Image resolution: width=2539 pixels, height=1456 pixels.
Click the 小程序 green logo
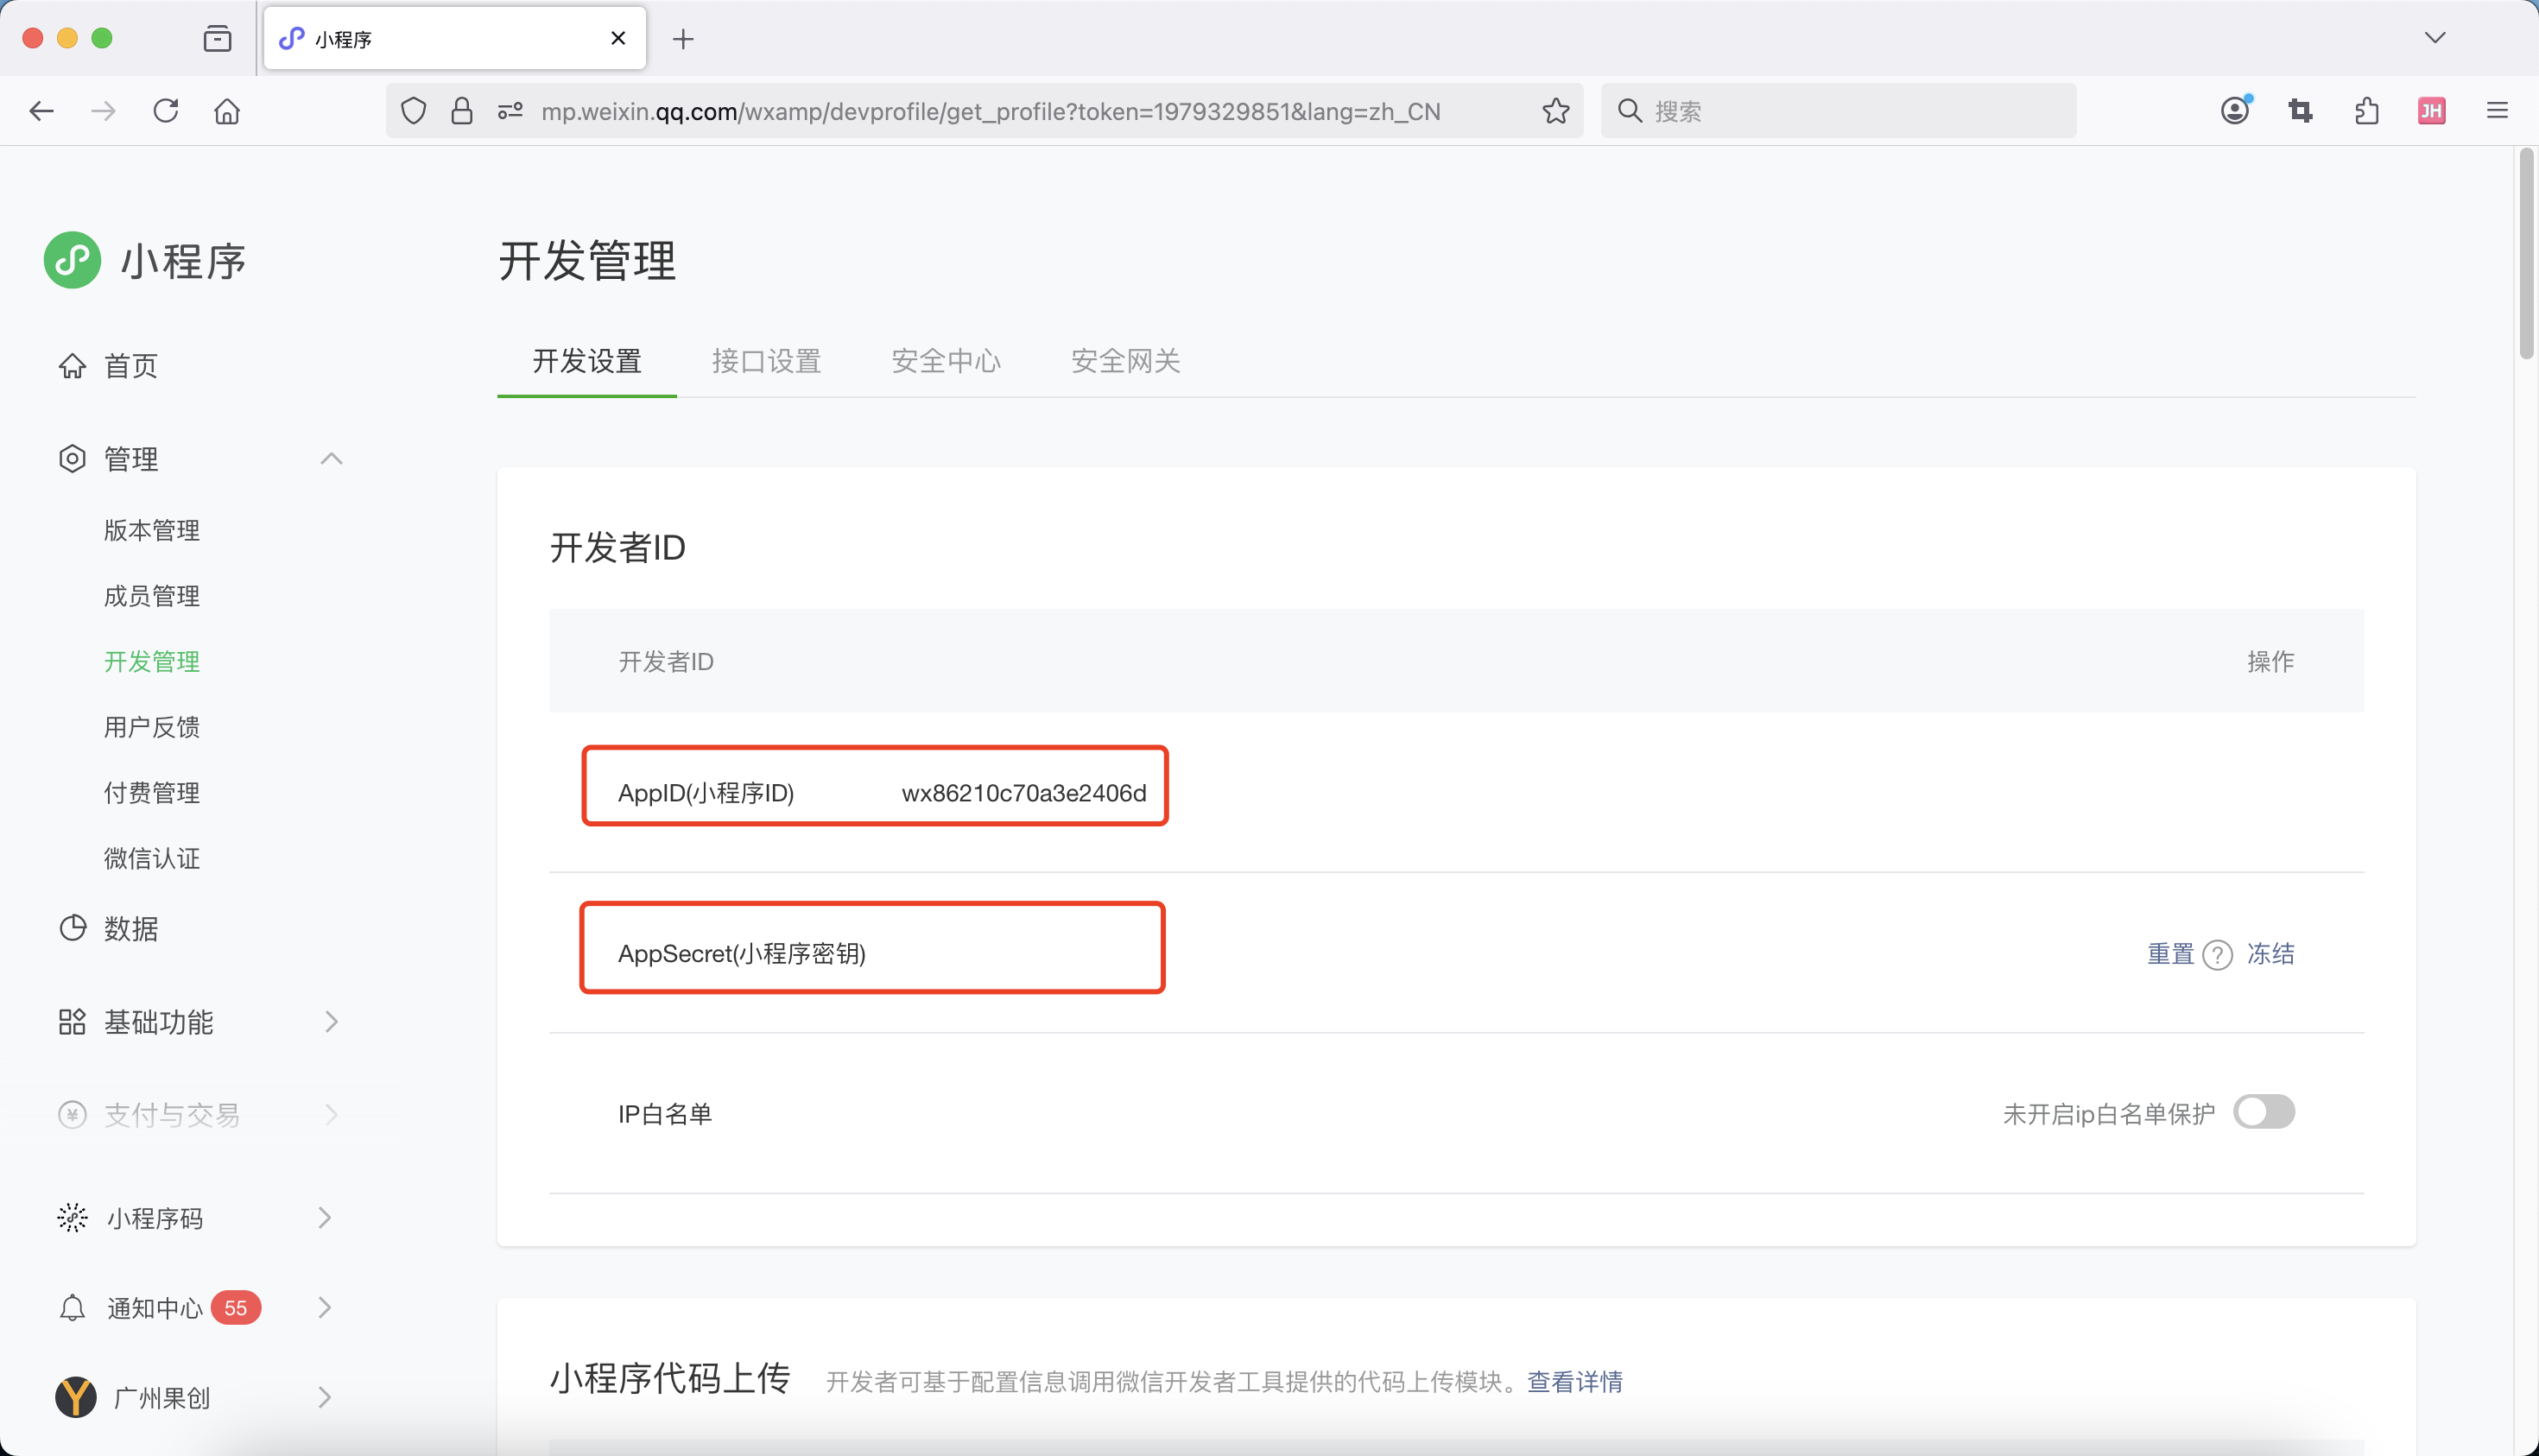[72, 260]
